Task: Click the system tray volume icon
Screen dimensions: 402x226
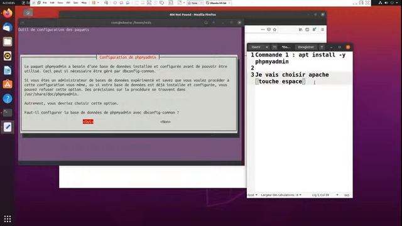Action: (x=386, y=3)
